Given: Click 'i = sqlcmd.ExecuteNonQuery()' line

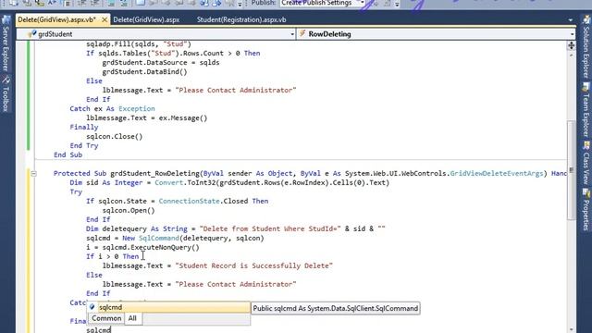Looking at the screenshot, I should (x=142, y=248).
